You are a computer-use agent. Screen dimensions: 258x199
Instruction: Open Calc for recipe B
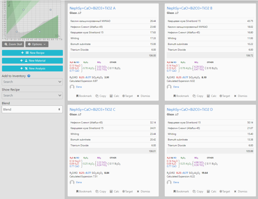click(212, 96)
